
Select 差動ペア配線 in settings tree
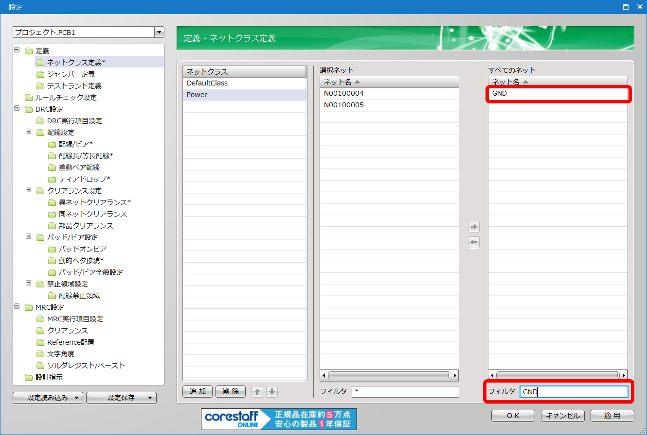[x=79, y=167]
